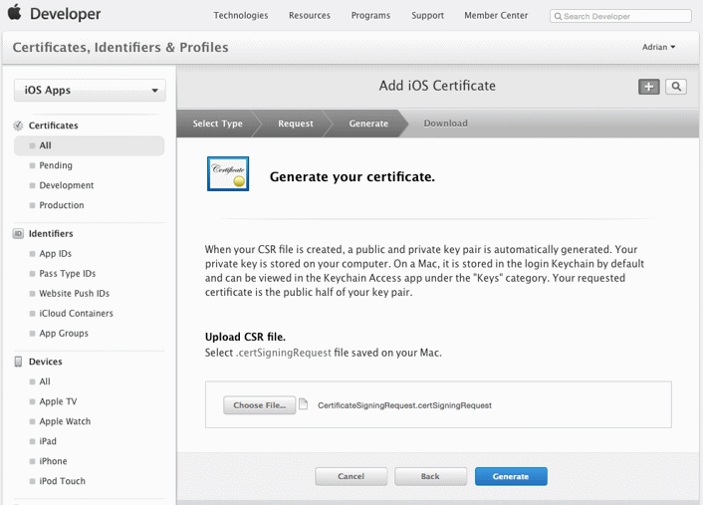The height and width of the screenshot is (505, 703).
Task: Click the Upload CSR file. heading
Action: (x=245, y=337)
